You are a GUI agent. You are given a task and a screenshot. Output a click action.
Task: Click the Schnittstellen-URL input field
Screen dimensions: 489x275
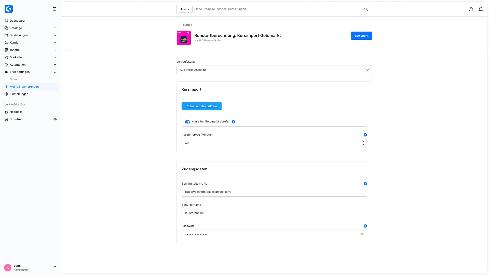[x=274, y=192]
